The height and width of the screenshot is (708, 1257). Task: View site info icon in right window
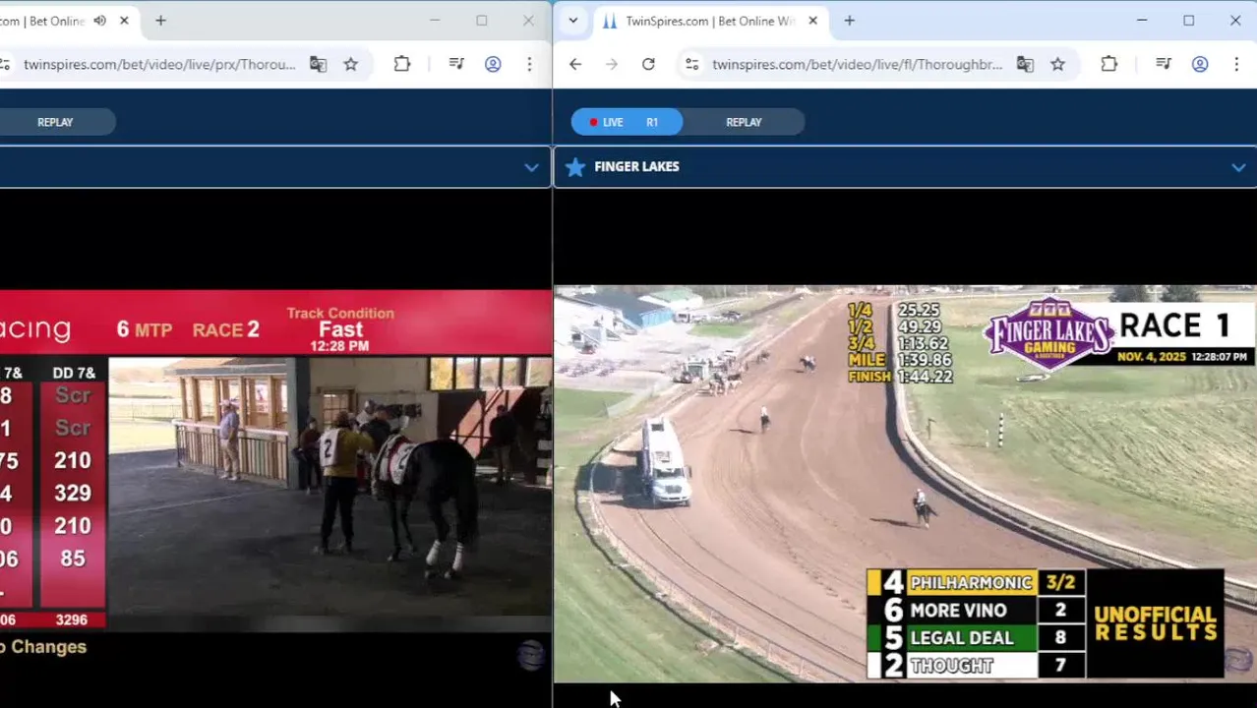[692, 64]
